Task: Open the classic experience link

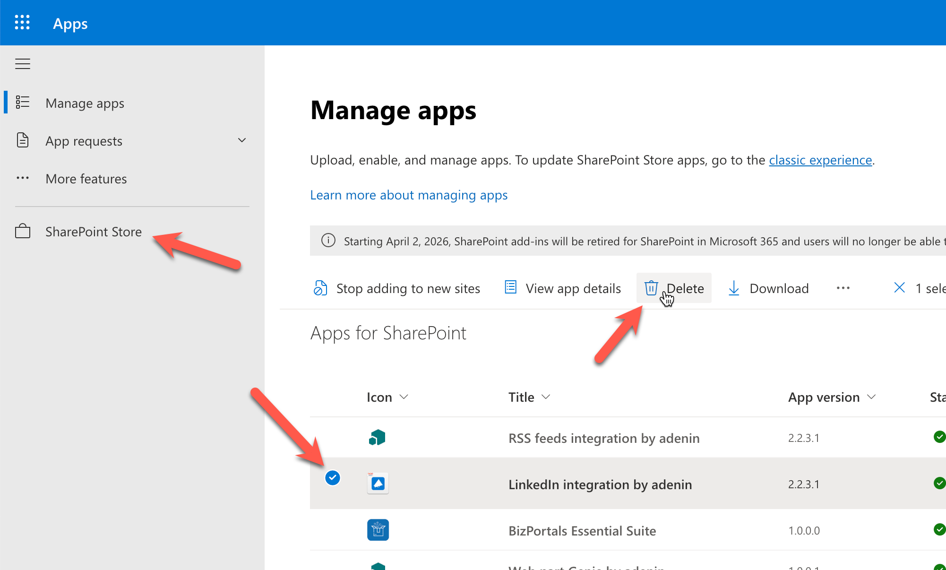Action: (x=820, y=160)
